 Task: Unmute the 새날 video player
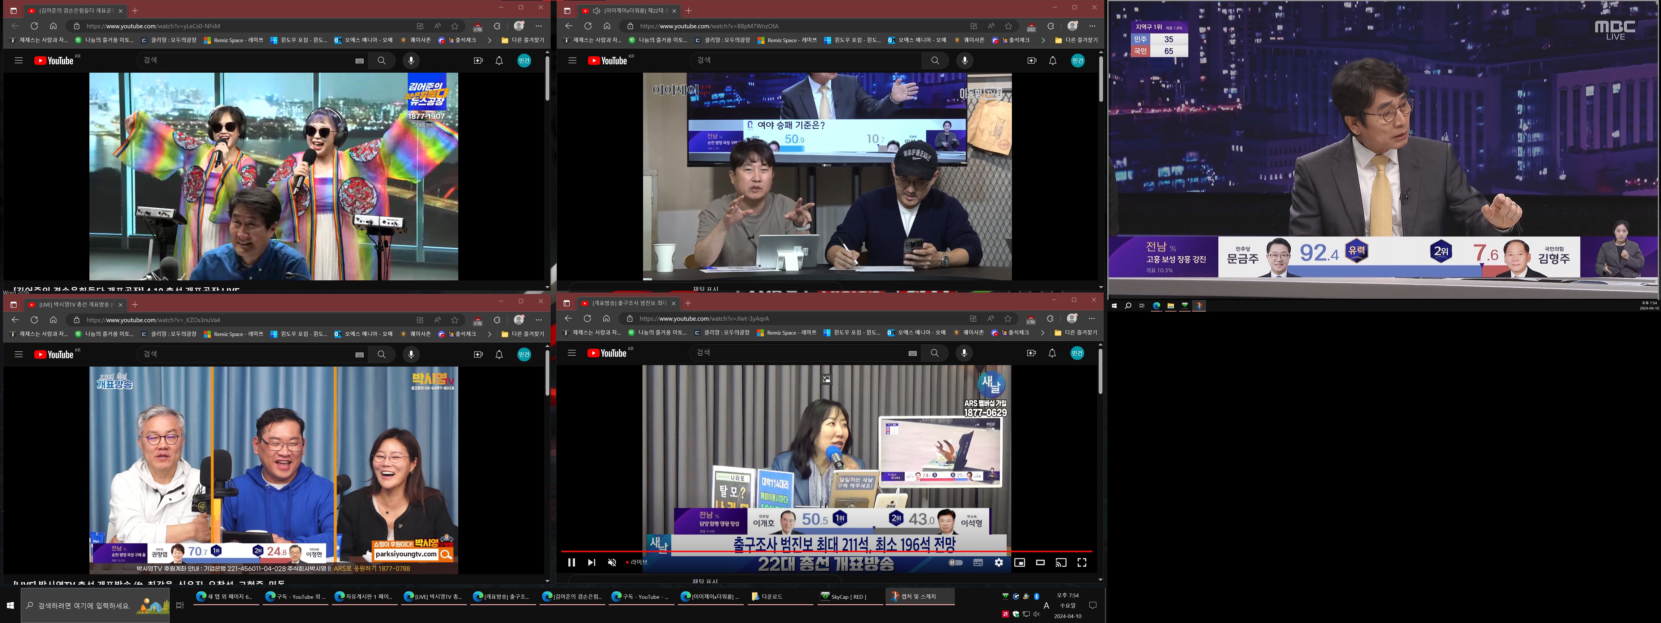[612, 562]
